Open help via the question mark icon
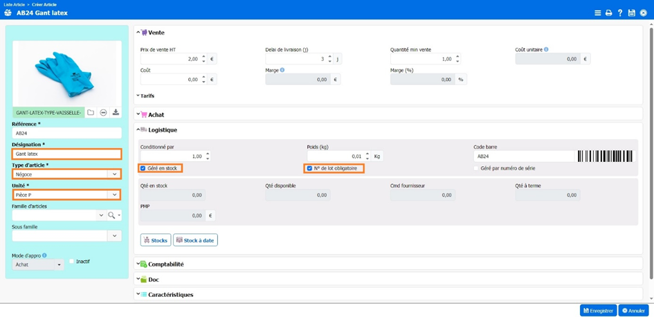The height and width of the screenshot is (317, 654). (x=620, y=13)
